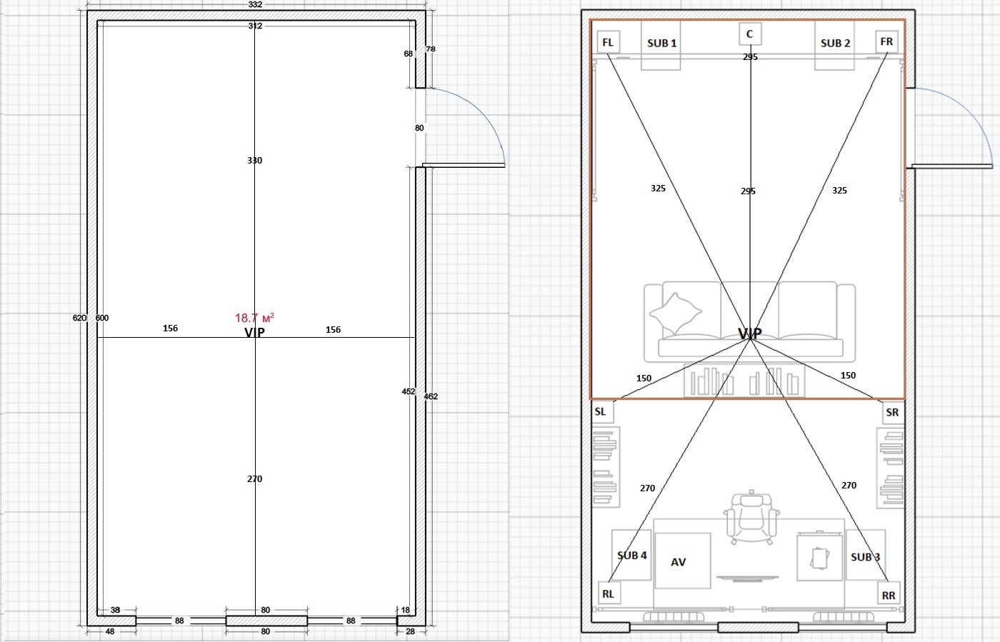Select the RL rear left speaker

point(608,593)
